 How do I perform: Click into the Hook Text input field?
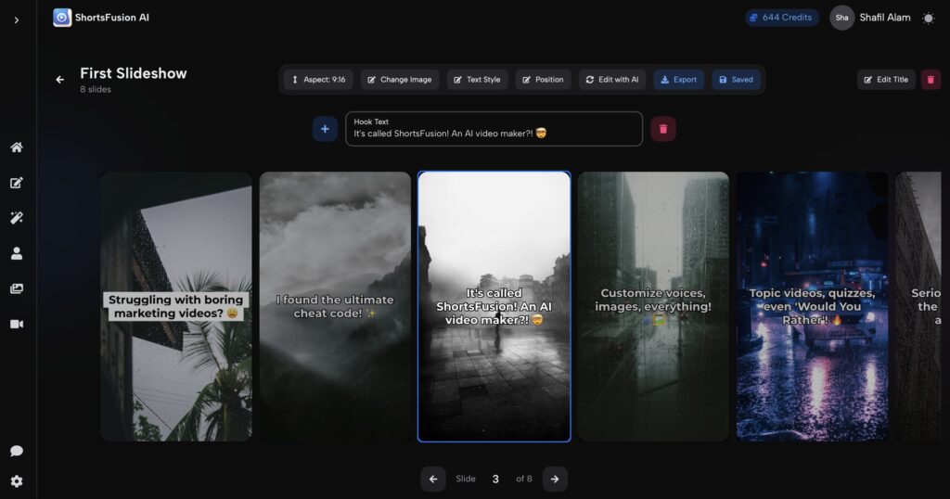[494, 129]
